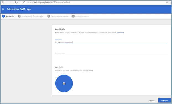This screenshot has height=104, width=172.
Task: Click the App icon section heading
Action: [59, 67]
